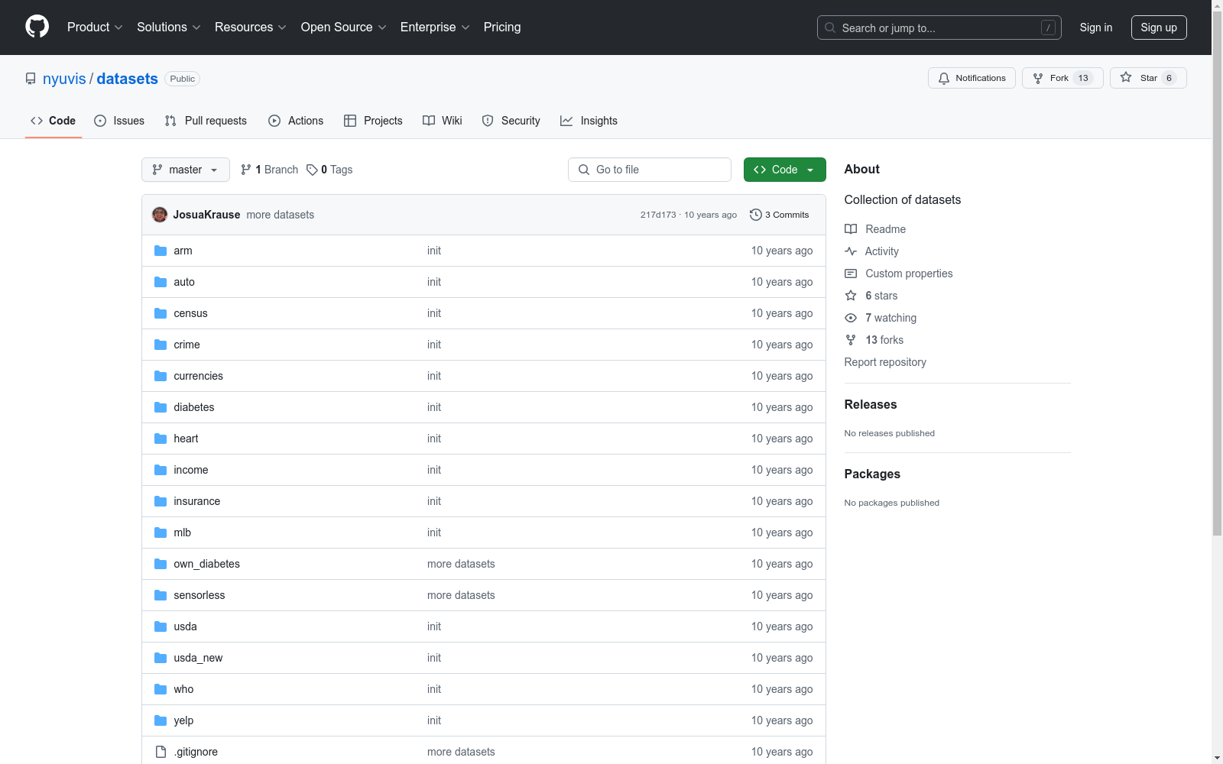The width and height of the screenshot is (1223, 764).
Task: Open the Security tab
Action: pyautogui.click(x=511, y=121)
